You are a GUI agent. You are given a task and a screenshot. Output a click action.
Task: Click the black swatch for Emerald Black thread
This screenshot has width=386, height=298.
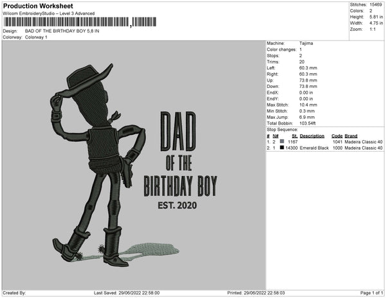282,148
